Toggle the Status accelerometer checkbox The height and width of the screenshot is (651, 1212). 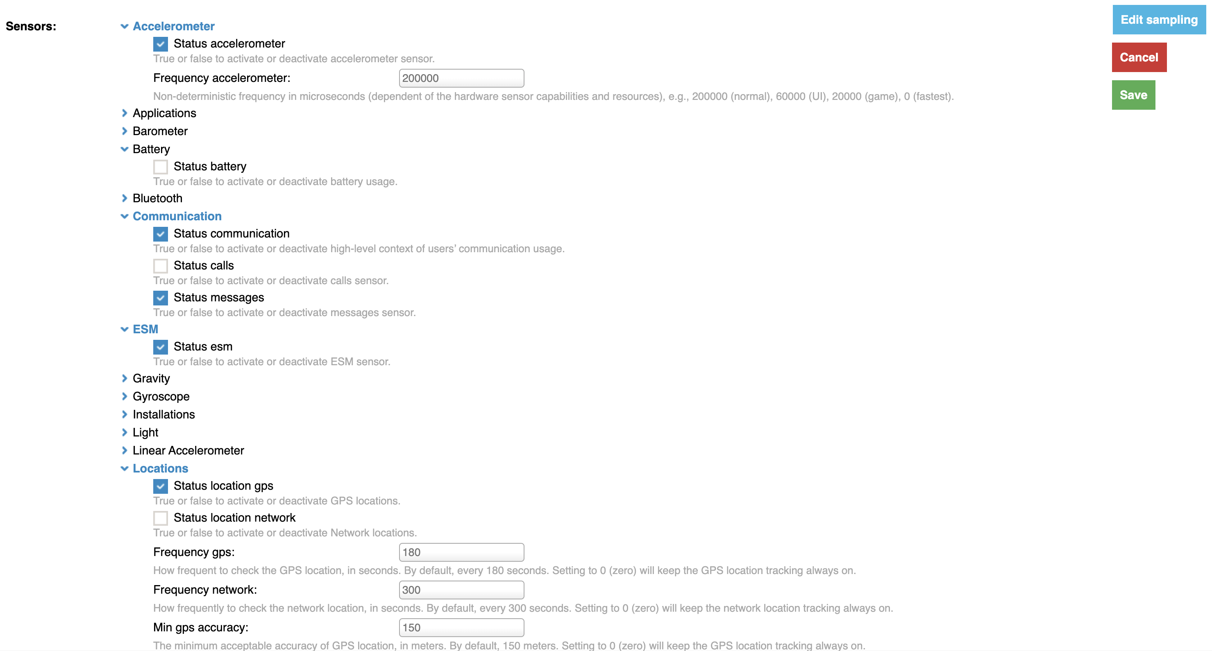[x=161, y=43]
